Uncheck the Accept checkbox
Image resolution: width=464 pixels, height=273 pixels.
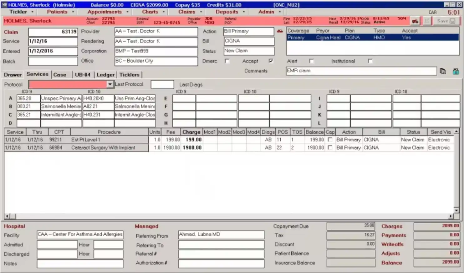271,61
